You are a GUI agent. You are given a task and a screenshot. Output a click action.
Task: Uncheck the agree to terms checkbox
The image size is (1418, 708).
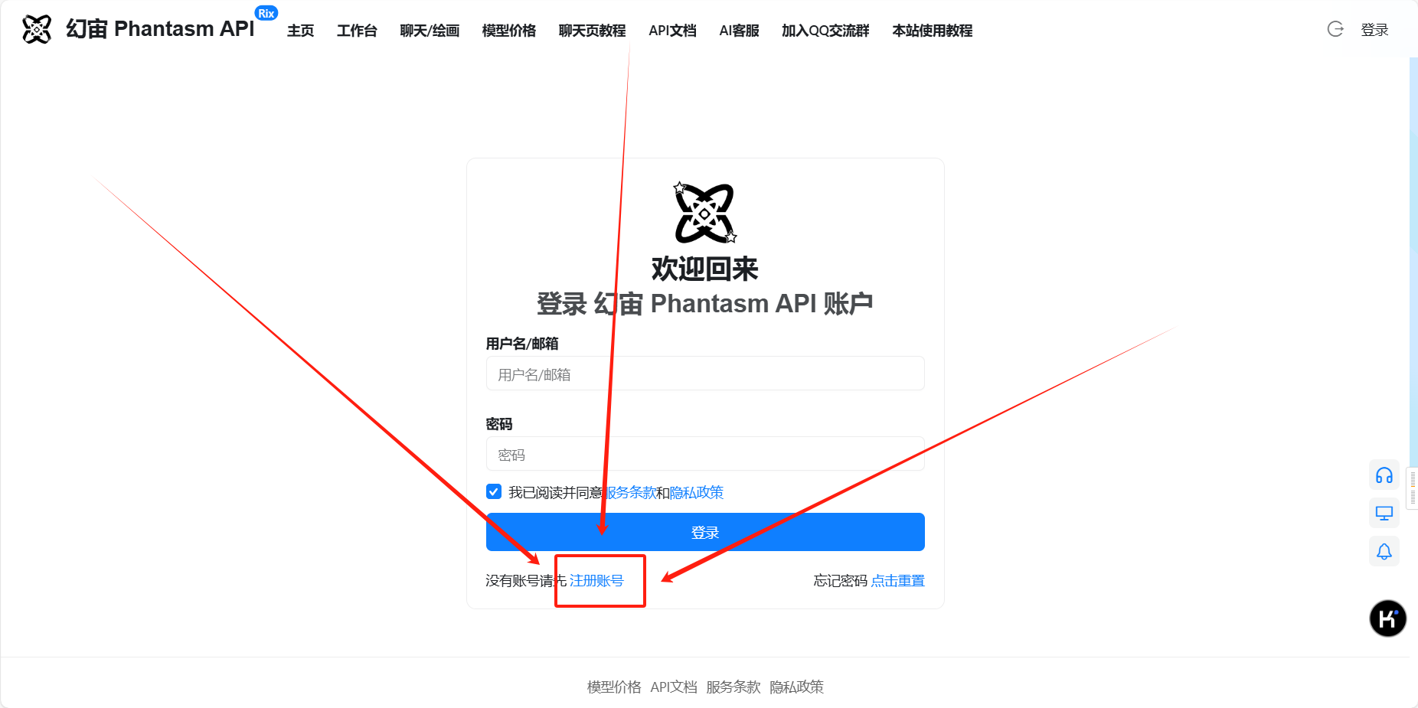pyautogui.click(x=494, y=491)
